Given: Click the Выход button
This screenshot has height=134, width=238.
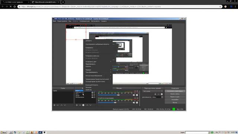Looking at the screenshot, I should pos(175,103).
